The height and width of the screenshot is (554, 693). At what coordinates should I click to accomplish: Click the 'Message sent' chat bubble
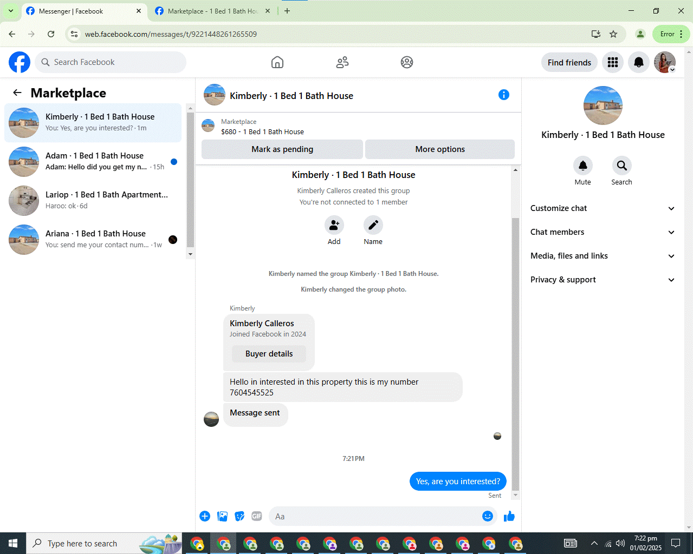pos(255,414)
